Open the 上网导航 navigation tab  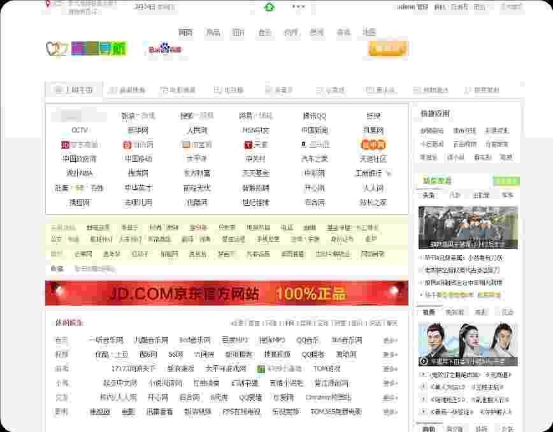click(x=75, y=89)
